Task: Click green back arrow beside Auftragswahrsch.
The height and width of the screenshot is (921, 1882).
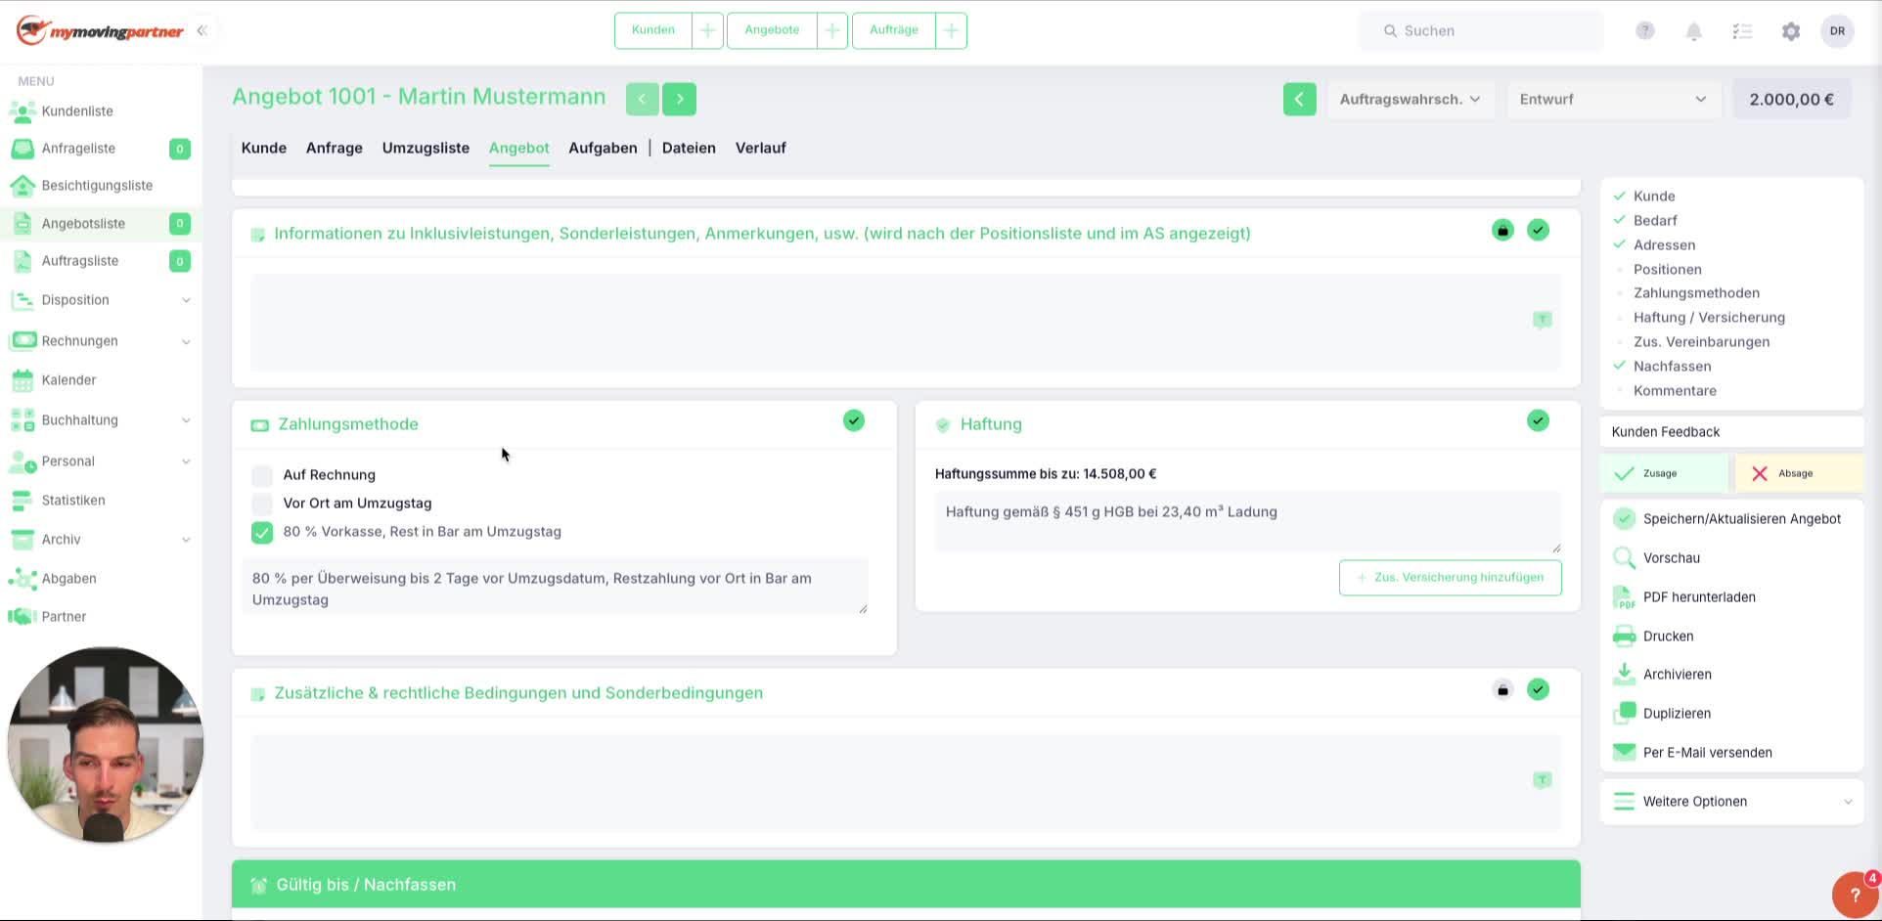Action: (1300, 99)
